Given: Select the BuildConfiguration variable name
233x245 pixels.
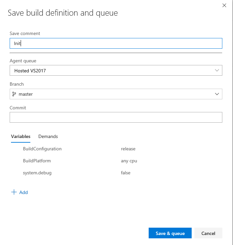Looking at the screenshot, I should click(42, 149).
